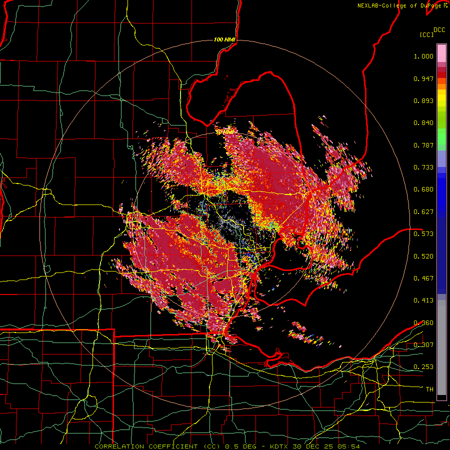This screenshot has width=450, height=450.
Task: Click the [CC] units label
Action: [426, 34]
